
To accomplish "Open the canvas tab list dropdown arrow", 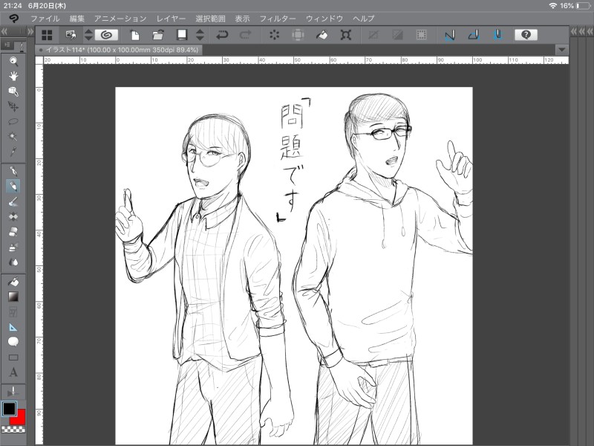I will point(561,50).
